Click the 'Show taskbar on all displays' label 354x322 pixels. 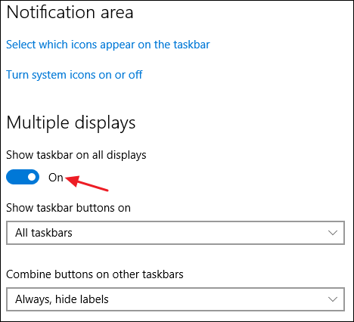(x=76, y=155)
